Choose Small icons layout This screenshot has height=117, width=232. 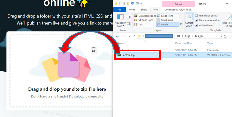click(x=165, y=20)
